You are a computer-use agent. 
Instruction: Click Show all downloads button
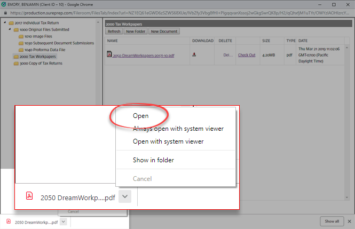coord(329,221)
